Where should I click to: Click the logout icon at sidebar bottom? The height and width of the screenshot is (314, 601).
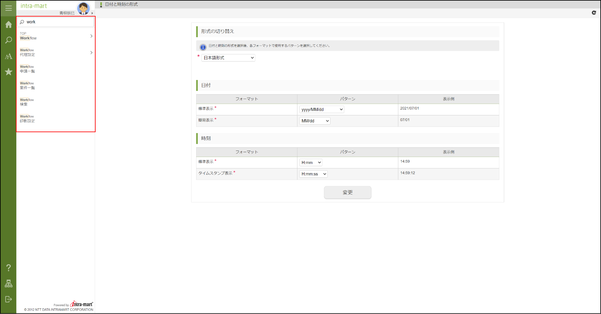[x=8, y=299]
